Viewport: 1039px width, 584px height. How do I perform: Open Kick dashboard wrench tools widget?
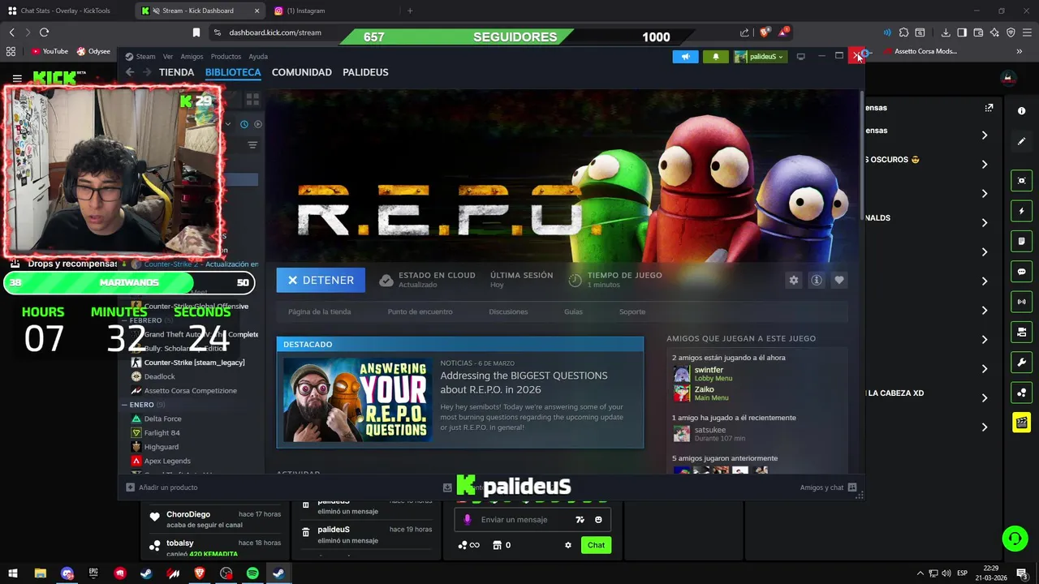(1021, 362)
